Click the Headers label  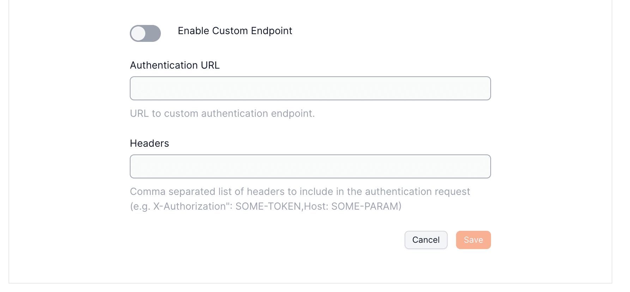pyautogui.click(x=149, y=143)
